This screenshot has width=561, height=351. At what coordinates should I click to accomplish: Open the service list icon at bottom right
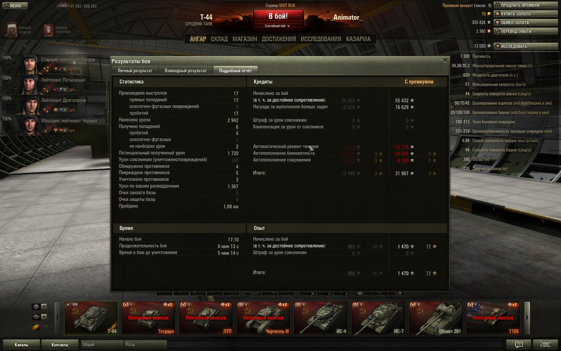tap(546, 345)
